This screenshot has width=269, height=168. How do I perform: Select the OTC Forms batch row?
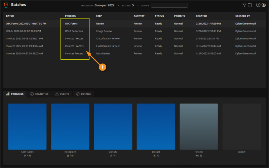(x=26, y=24)
